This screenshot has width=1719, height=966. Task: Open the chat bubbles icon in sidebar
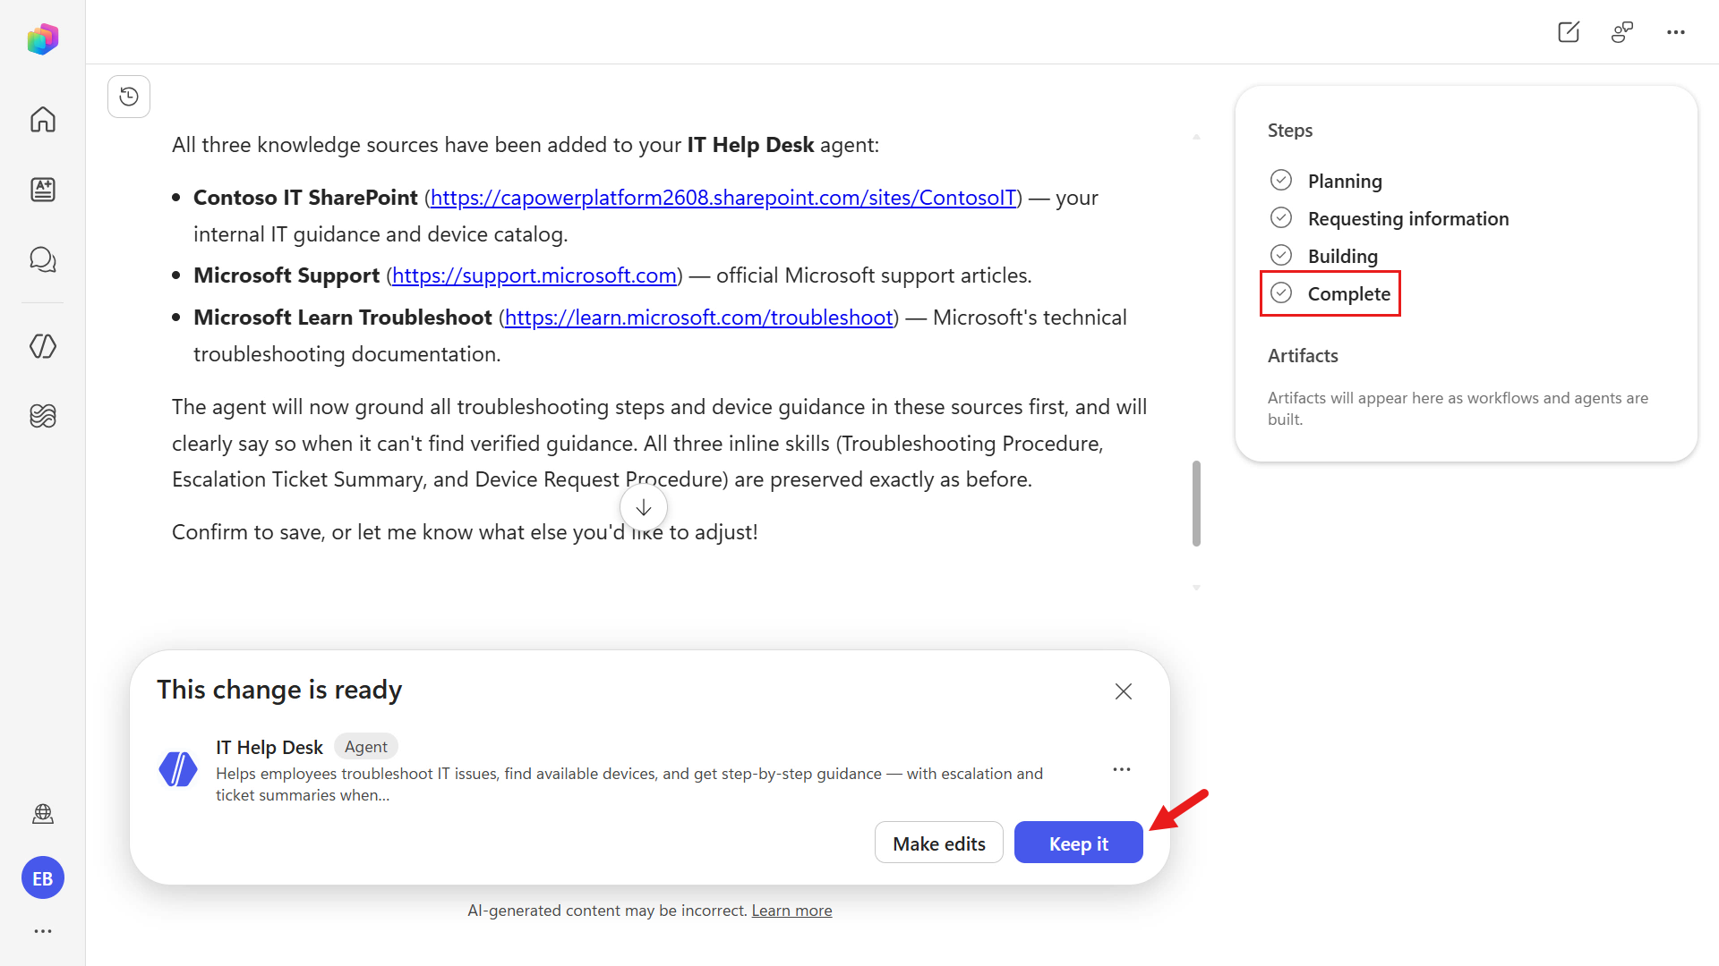[x=42, y=259]
